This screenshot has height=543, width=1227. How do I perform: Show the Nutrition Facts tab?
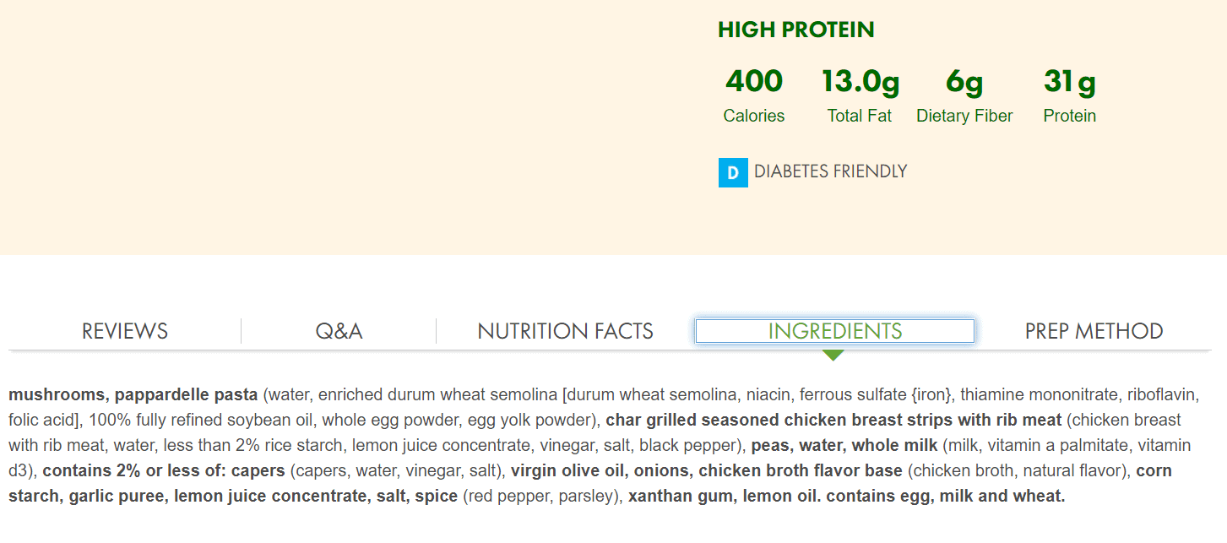tap(565, 331)
